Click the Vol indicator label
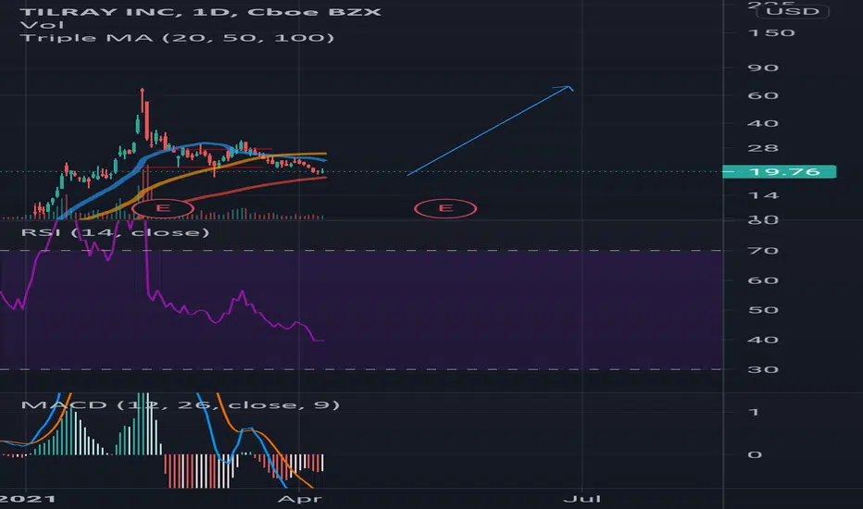 [42, 25]
